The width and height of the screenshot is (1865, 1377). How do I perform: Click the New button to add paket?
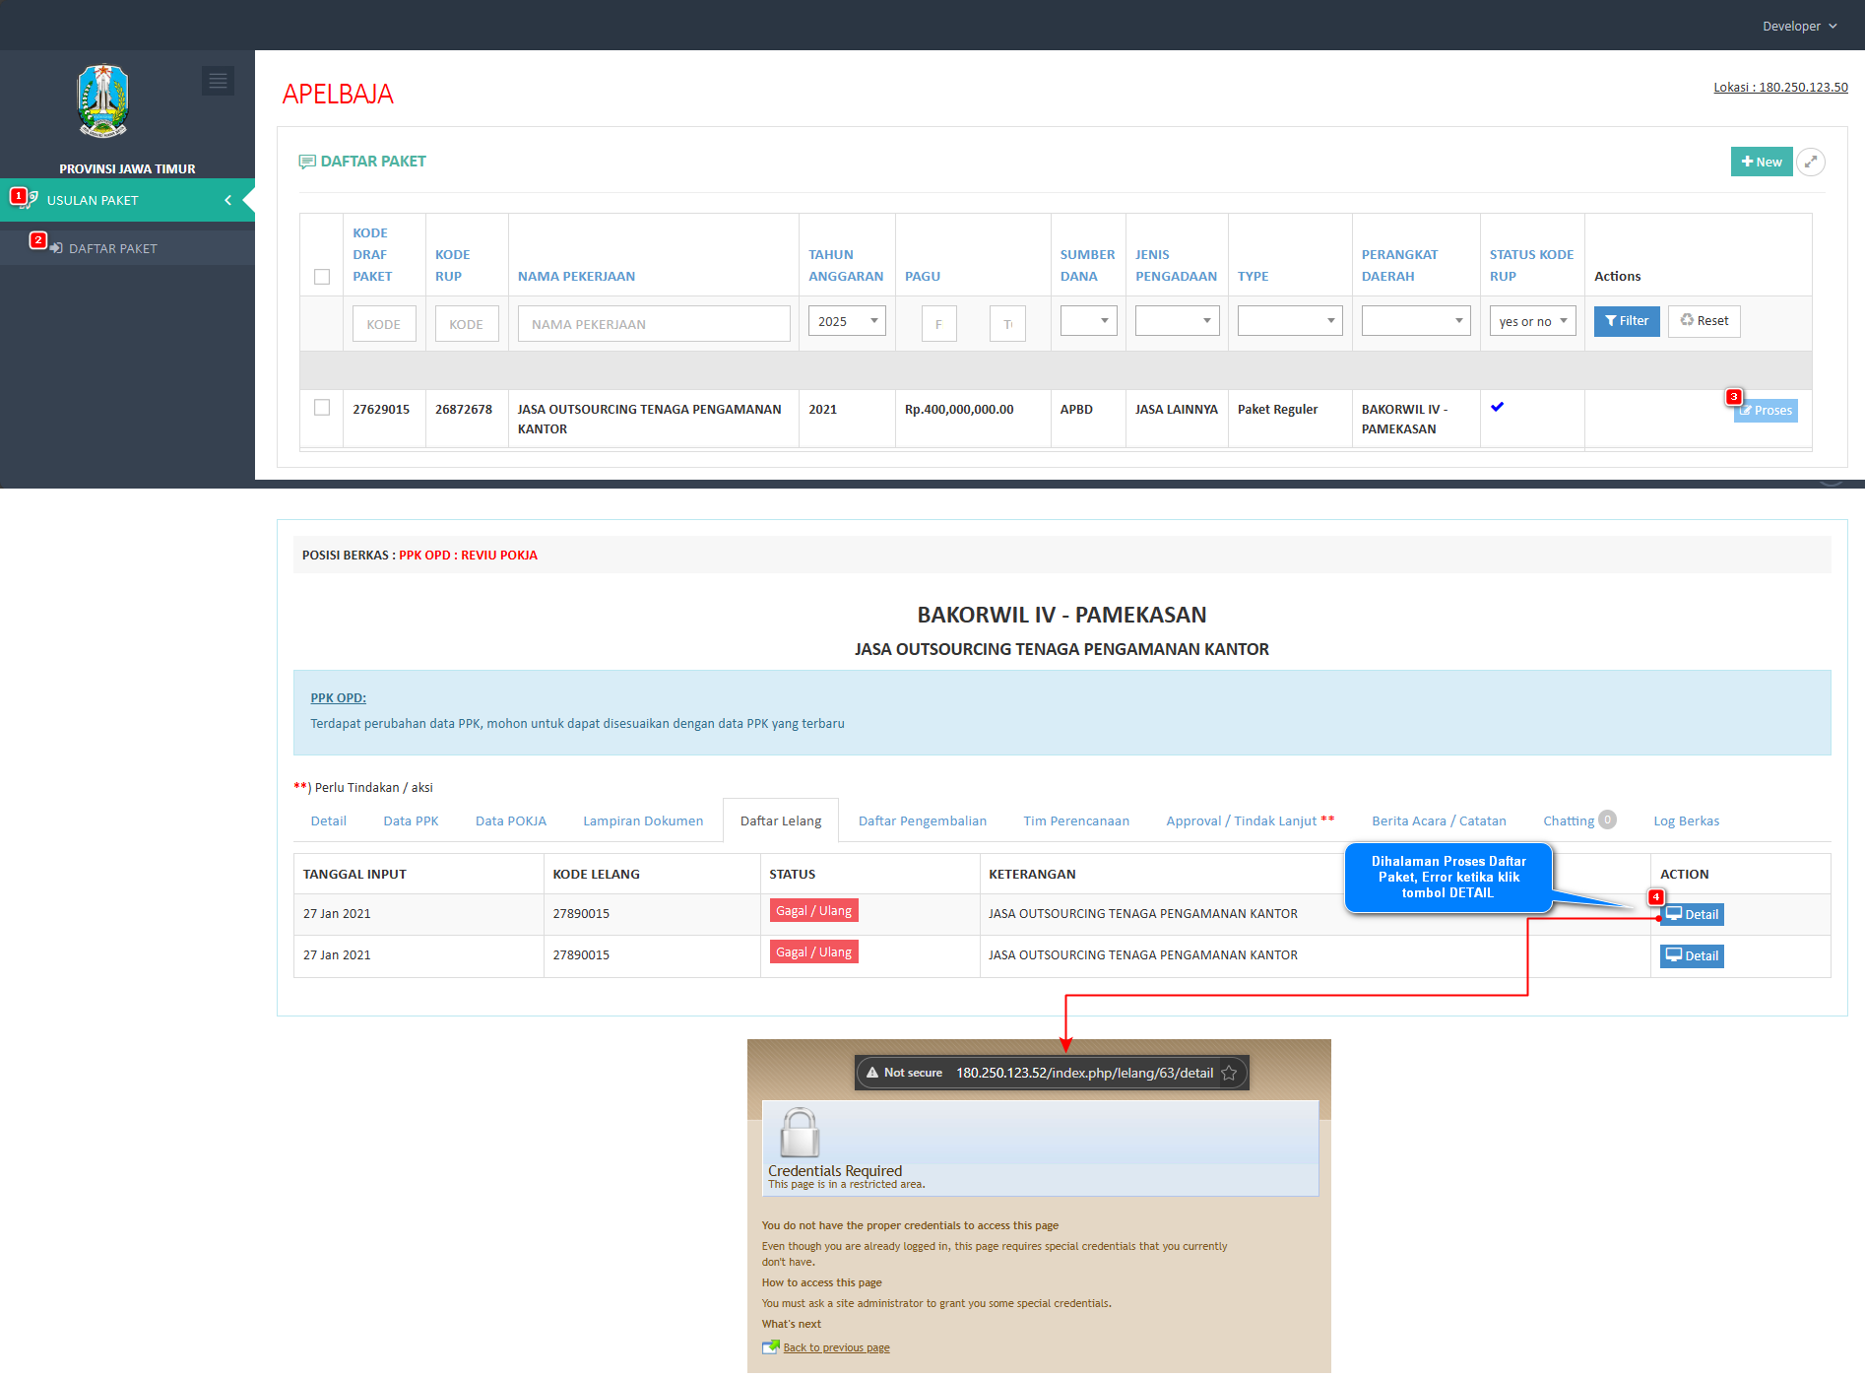1761,162
